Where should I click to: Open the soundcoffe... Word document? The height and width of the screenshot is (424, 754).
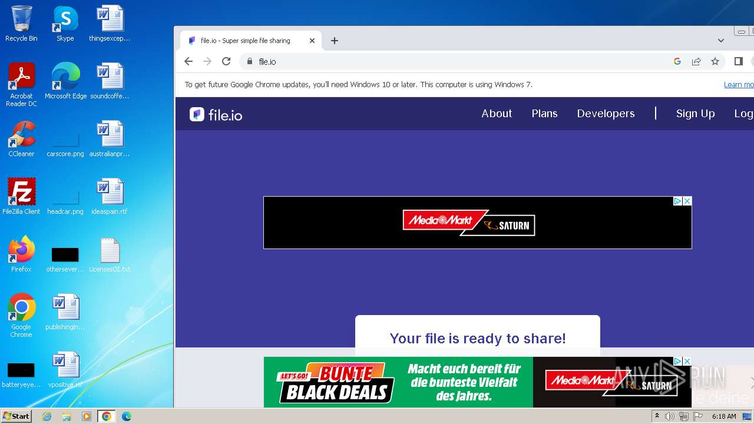point(110,81)
